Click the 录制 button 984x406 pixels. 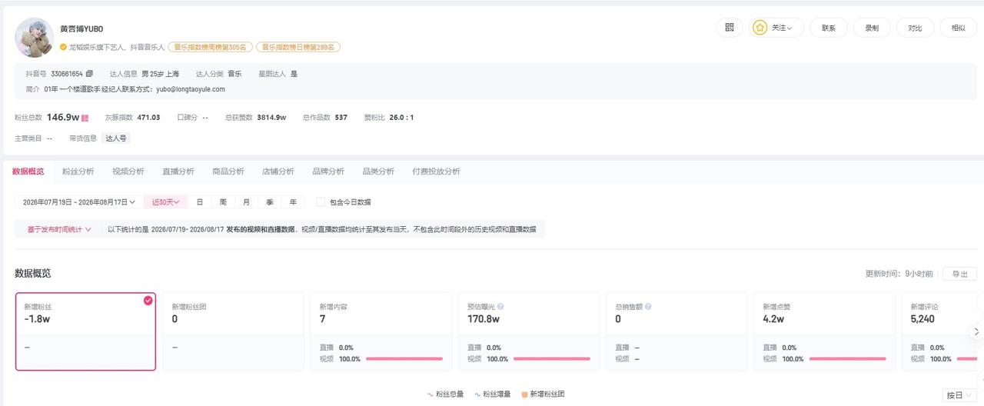point(872,28)
